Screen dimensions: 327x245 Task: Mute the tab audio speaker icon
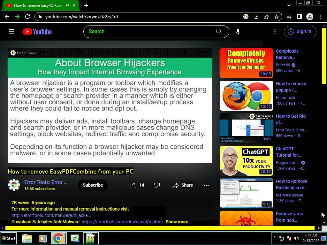coord(67,5)
